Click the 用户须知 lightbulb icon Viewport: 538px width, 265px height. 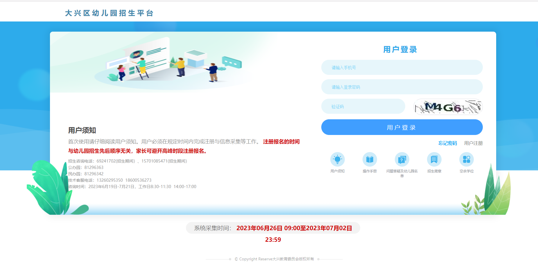pyautogui.click(x=337, y=159)
